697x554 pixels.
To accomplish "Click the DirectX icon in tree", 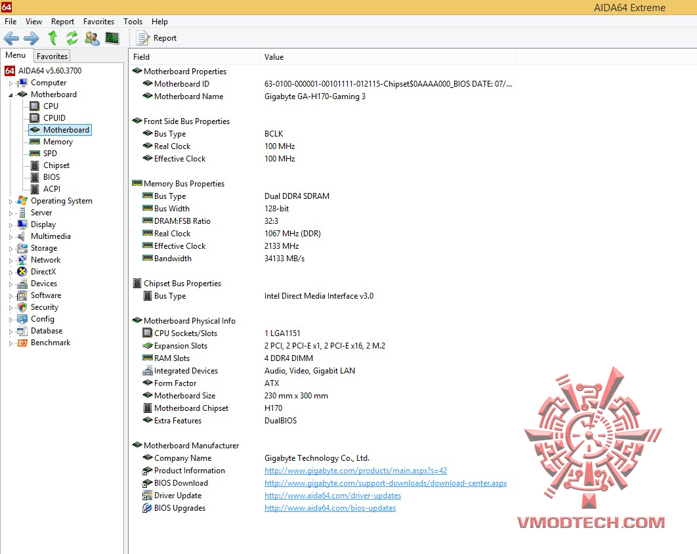I will tap(22, 272).
